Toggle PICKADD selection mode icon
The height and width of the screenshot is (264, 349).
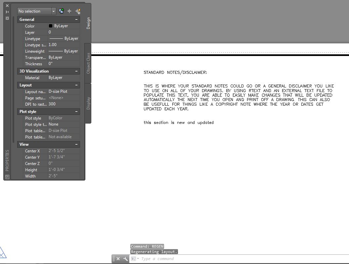(61, 11)
